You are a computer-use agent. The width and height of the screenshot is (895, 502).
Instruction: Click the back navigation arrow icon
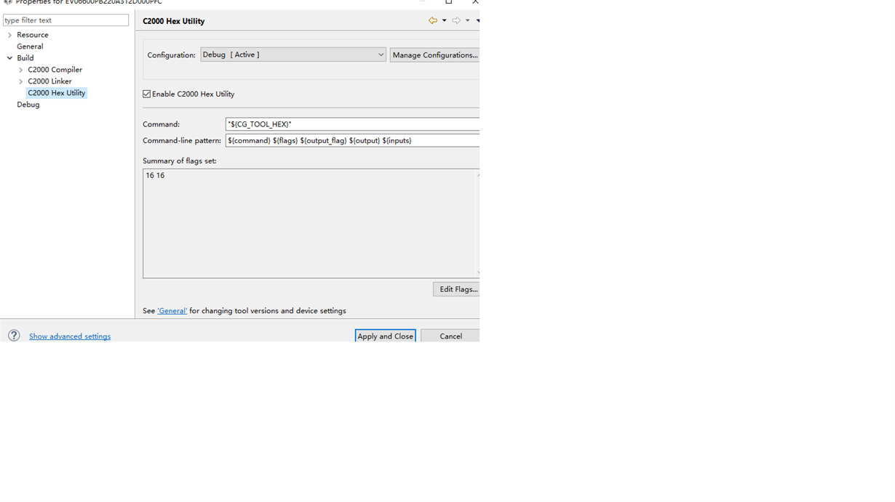[433, 20]
